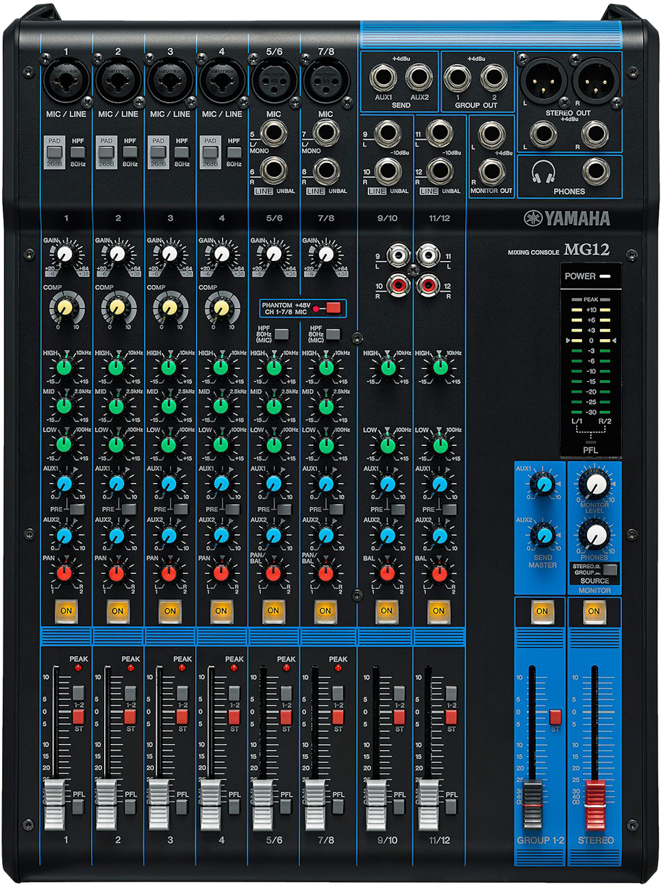Click the channel 2 AUX1 knob
The width and height of the screenshot is (663, 887).
(117, 484)
